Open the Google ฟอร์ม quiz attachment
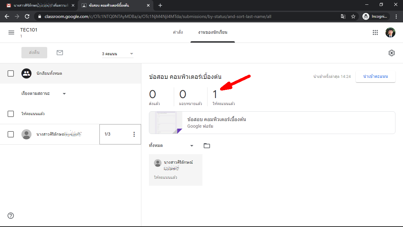This screenshot has height=227, width=403. point(272,123)
